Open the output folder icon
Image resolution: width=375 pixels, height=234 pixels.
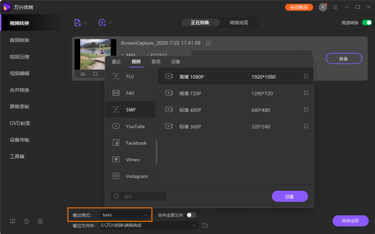[205, 225]
